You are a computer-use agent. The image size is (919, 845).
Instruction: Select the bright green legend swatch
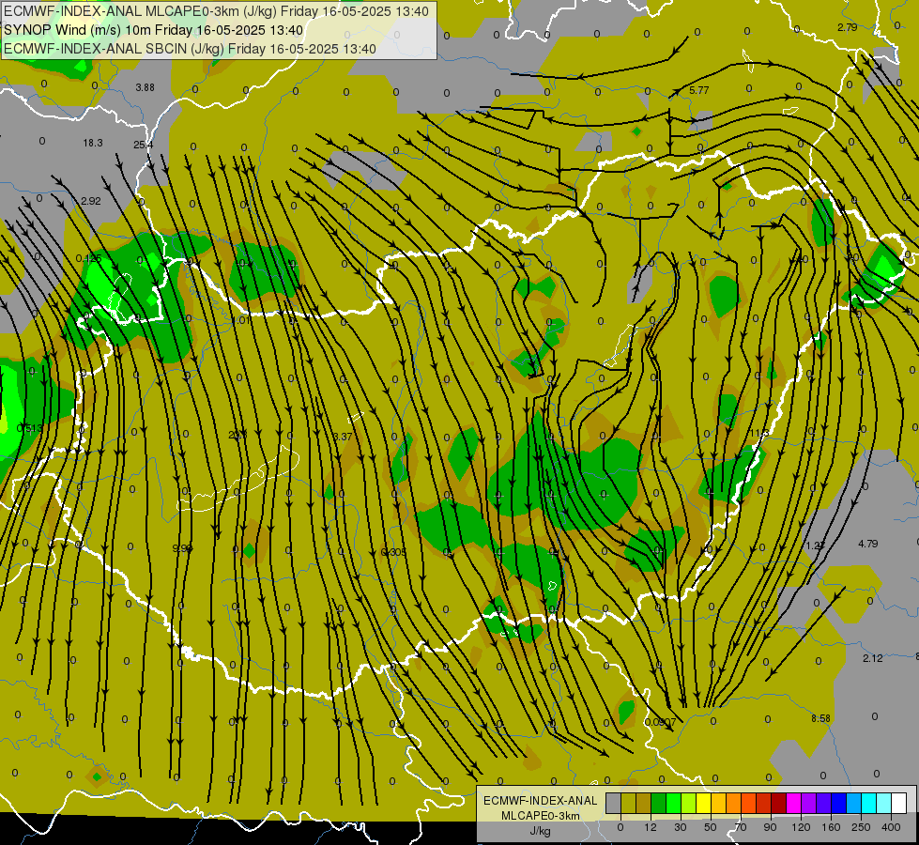click(674, 804)
